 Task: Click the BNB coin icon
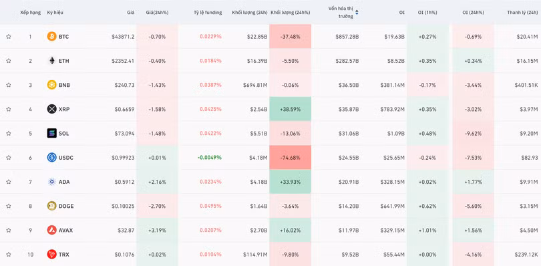(x=51, y=85)
